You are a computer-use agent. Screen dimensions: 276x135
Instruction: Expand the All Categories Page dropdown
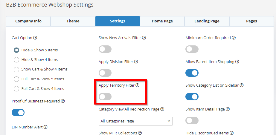(x=136, y=121)
